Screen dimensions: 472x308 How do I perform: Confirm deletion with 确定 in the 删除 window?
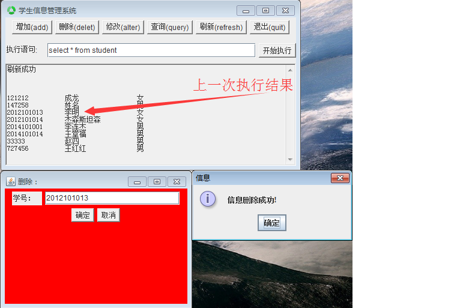pos(82,216)
